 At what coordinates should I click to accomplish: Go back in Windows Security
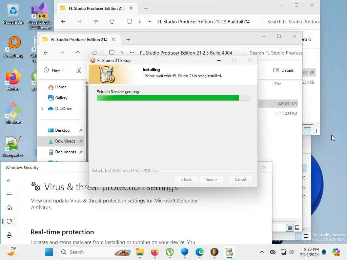click(x=9, y=181)
